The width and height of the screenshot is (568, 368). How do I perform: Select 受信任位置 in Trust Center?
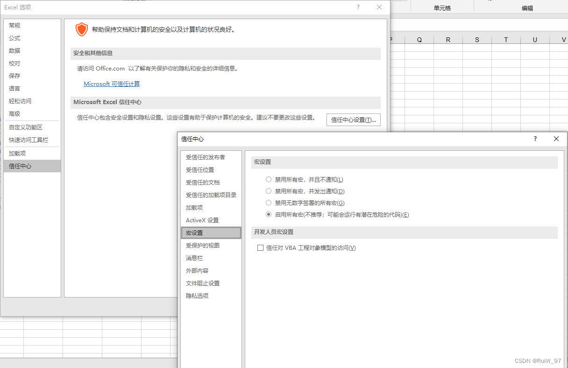point(200,170)
